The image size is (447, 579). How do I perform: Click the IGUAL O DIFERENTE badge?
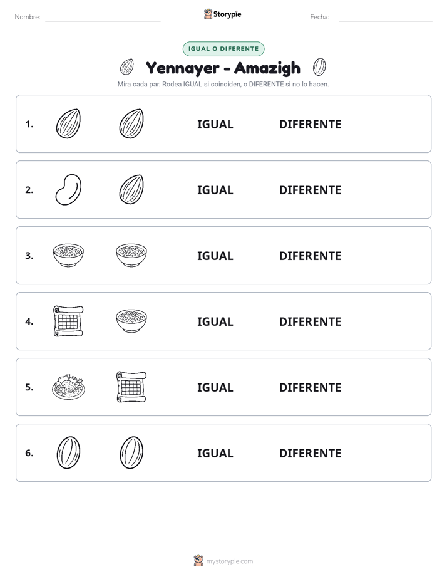pos(223,49)
